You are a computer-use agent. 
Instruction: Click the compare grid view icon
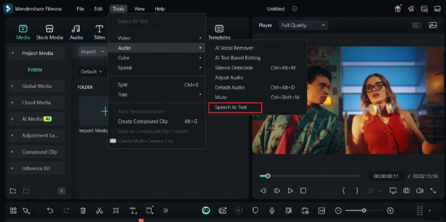416,25
